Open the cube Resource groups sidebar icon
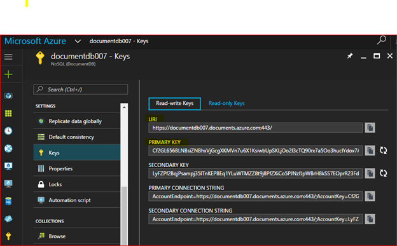397x246 pixels. 8,95
